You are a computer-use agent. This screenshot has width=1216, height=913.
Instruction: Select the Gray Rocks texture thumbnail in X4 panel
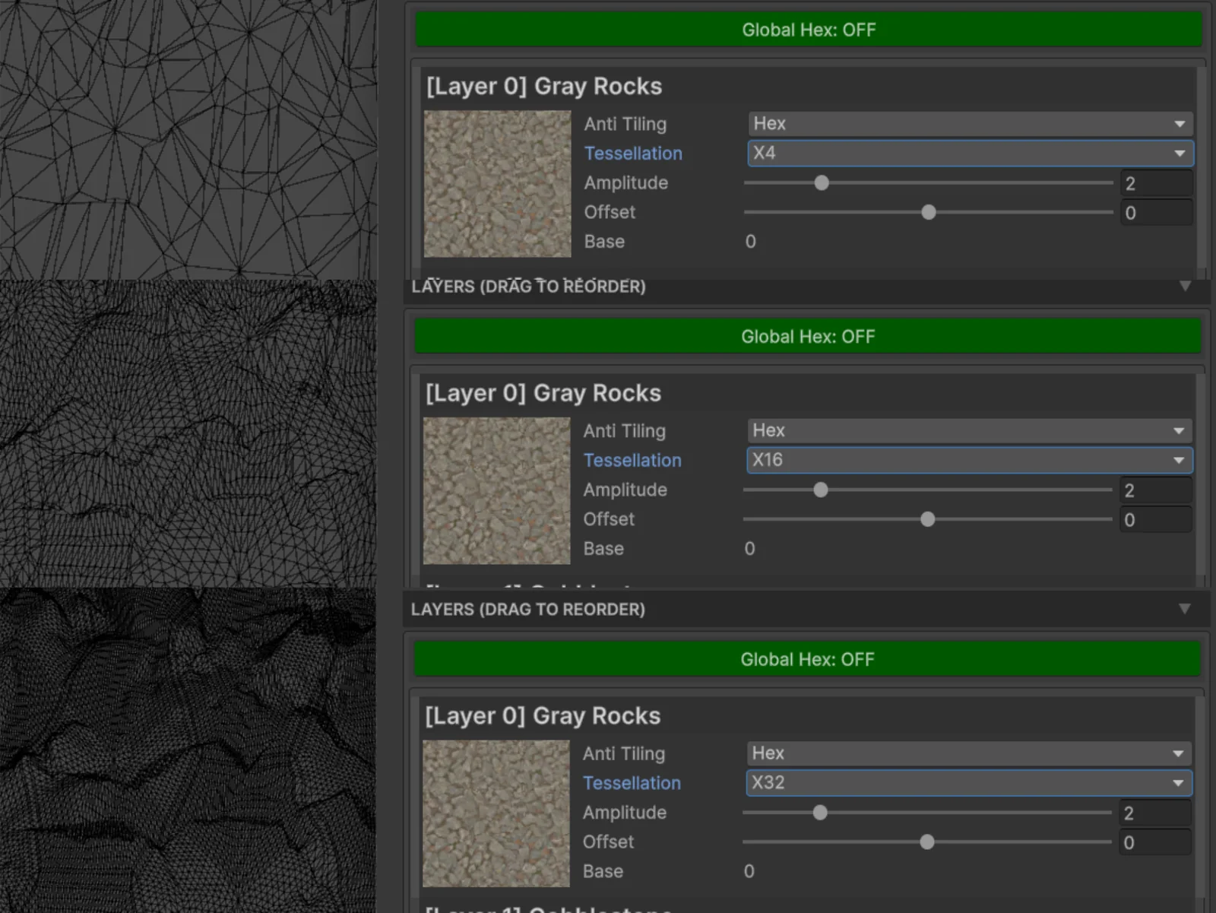point(497,184)
